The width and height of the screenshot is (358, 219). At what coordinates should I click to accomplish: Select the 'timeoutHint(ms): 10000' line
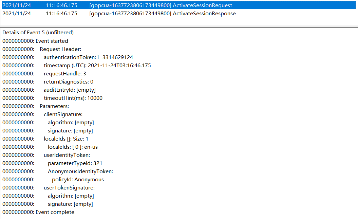pos(52,98)
